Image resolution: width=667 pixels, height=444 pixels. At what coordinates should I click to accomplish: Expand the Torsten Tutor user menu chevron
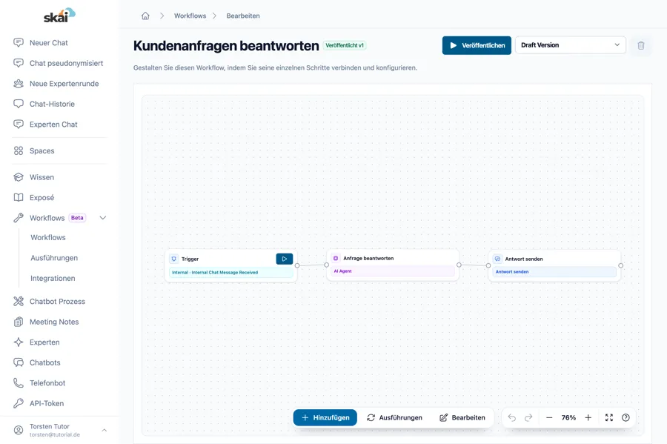[x=104, y=430]
